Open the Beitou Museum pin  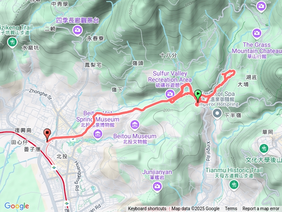tap(135, 125)
